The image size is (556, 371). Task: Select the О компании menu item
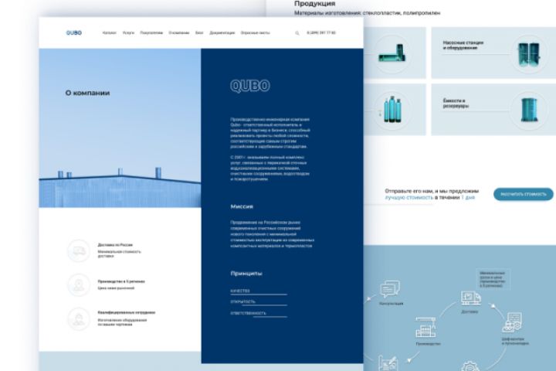click(178, 32)
